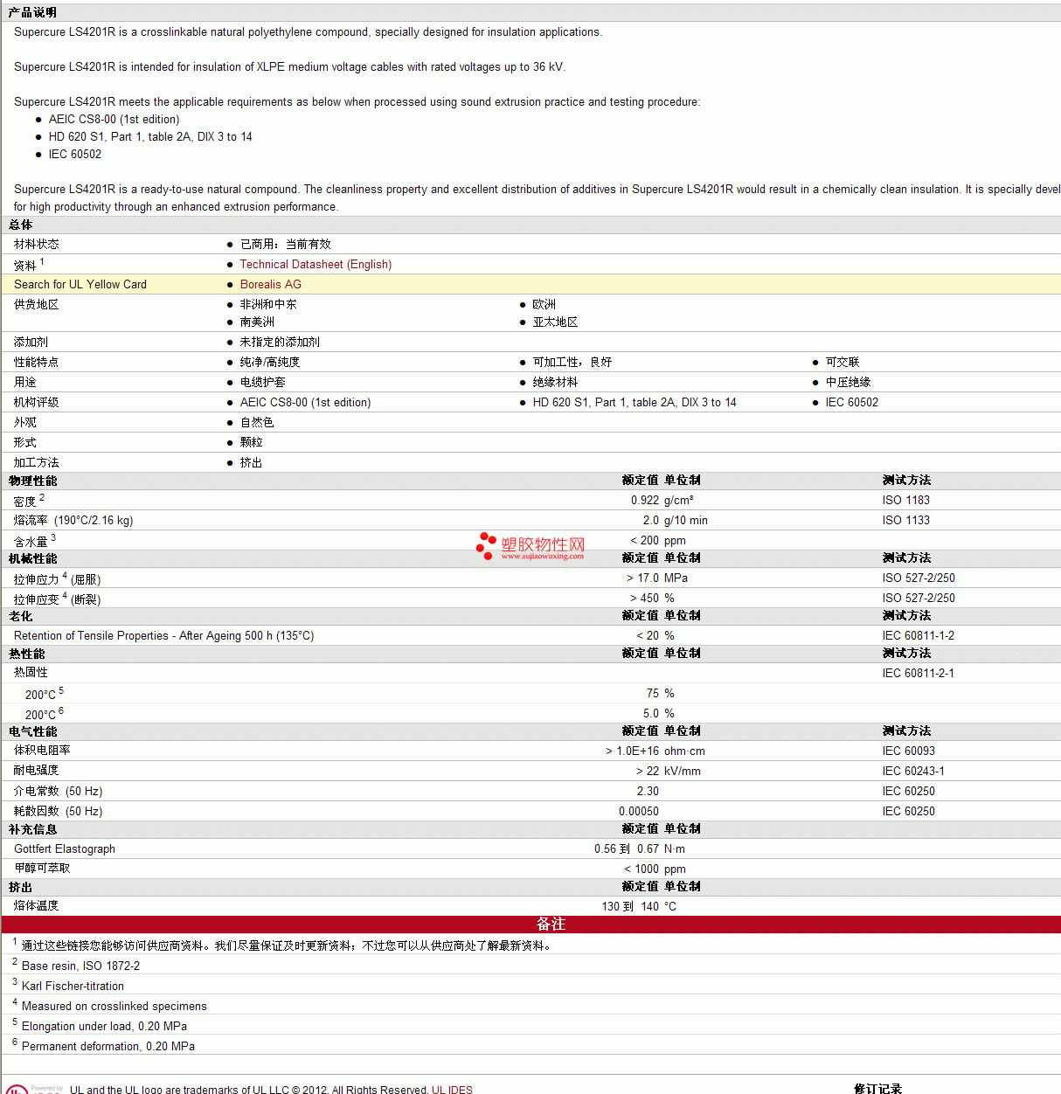Click the 耗散因数 (50 Hz) row label
This screenshot has width=1061, height=1094.
point(59,811)
